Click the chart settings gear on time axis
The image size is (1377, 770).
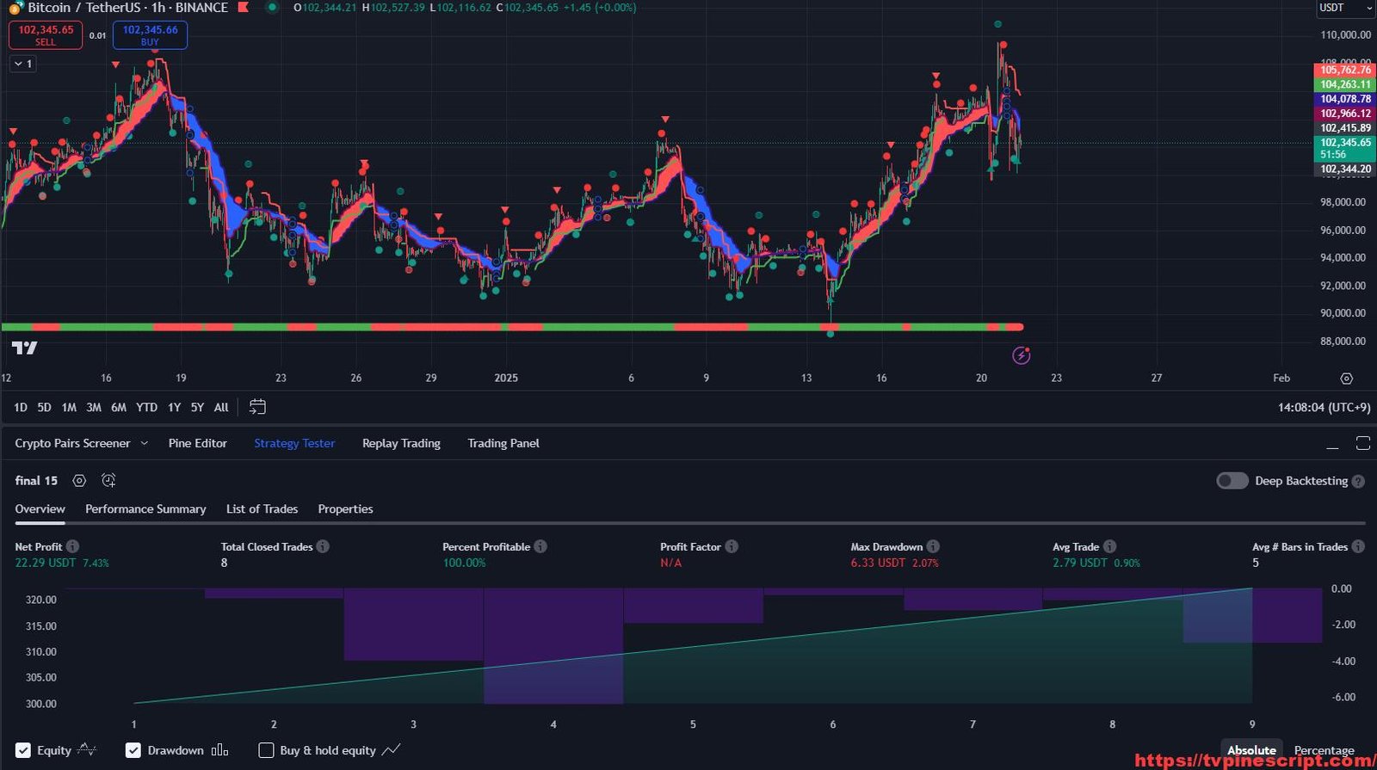click(x=1346, y=379)
